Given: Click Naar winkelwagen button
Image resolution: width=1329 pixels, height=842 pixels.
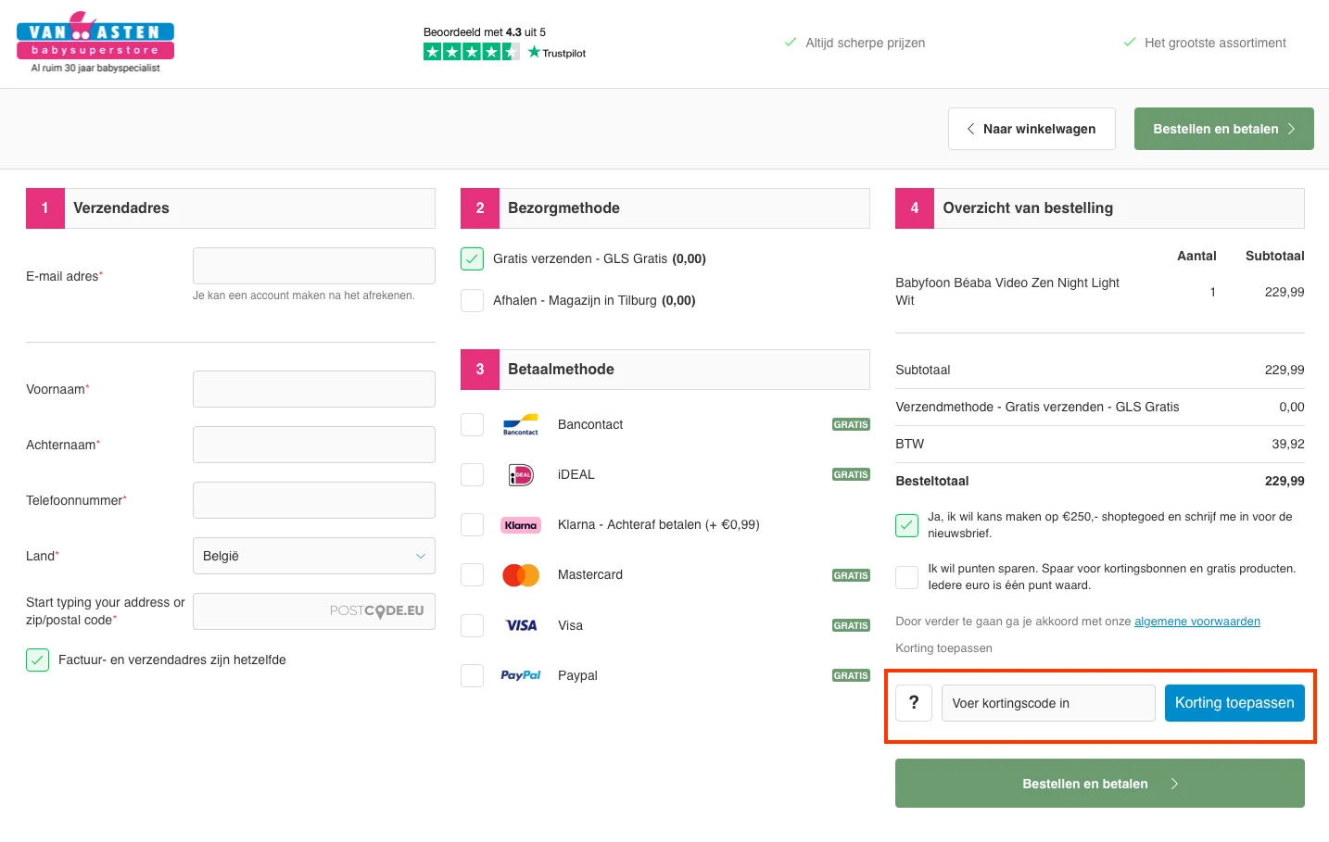Looking at the screenshot, I should point(1031,128).
